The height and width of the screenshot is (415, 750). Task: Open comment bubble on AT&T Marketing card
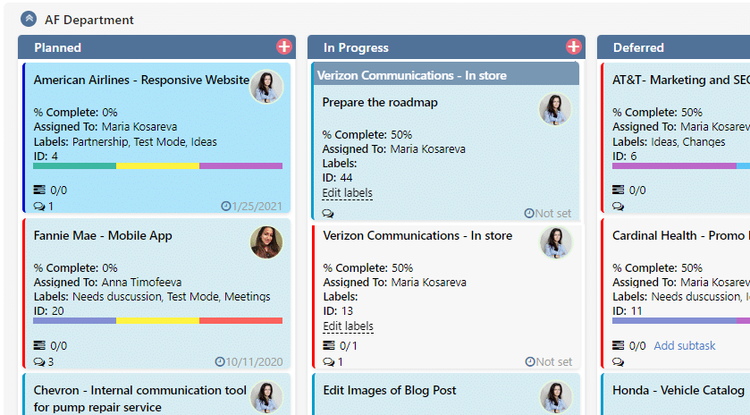(618, 207)
